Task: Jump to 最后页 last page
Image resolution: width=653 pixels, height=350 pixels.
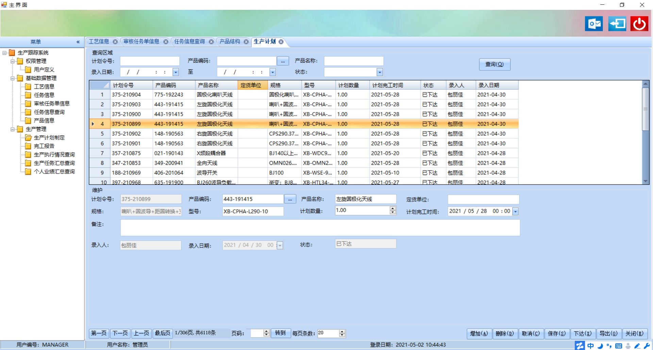Action: pyautogui.click(x=163, y=333)
